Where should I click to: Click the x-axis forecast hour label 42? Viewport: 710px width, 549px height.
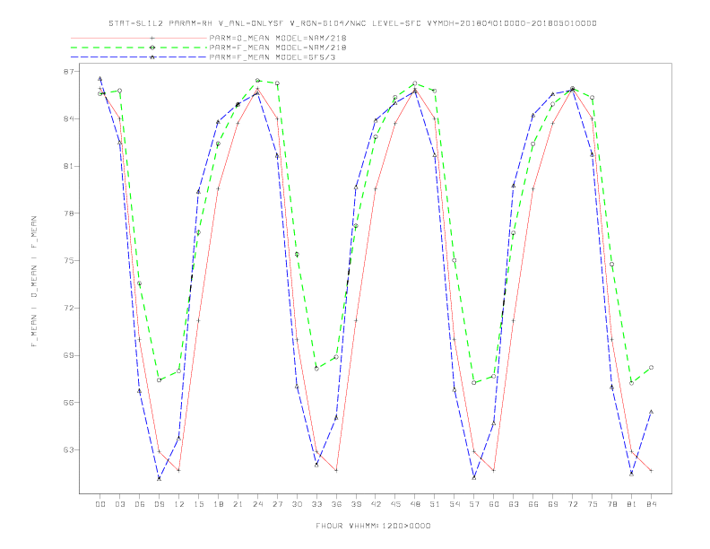pos(376,504)
